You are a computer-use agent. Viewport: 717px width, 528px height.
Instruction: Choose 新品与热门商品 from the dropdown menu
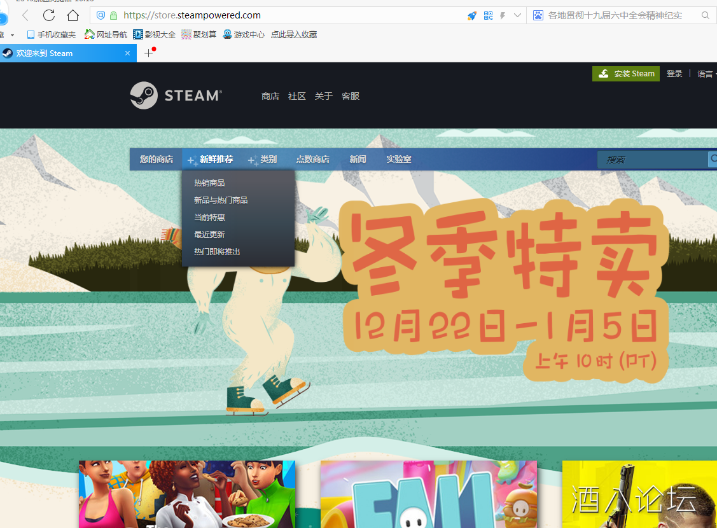tap(221, 200)
